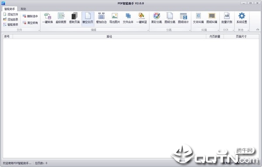262x167 pixels.
Task: Click 添加目录 to add a folder
Action: [10, 20]
